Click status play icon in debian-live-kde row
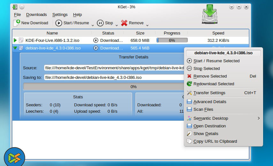273x166 pixels. coord(95,48)
